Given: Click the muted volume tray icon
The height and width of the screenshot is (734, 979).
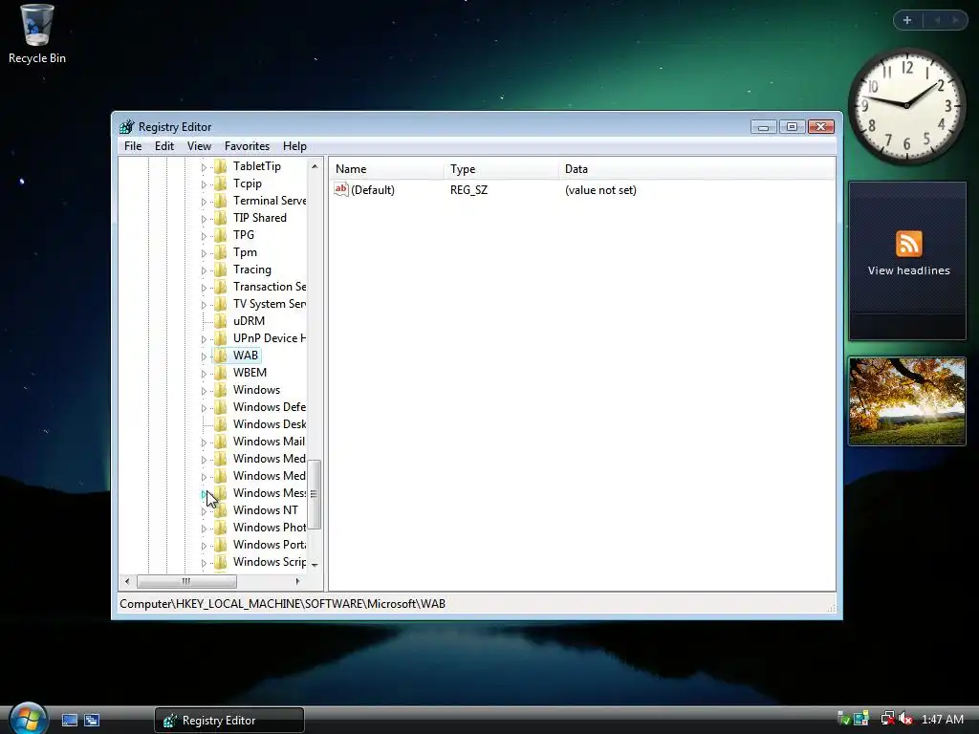Looking at the screenshot, I should click(x=905, y=719).
